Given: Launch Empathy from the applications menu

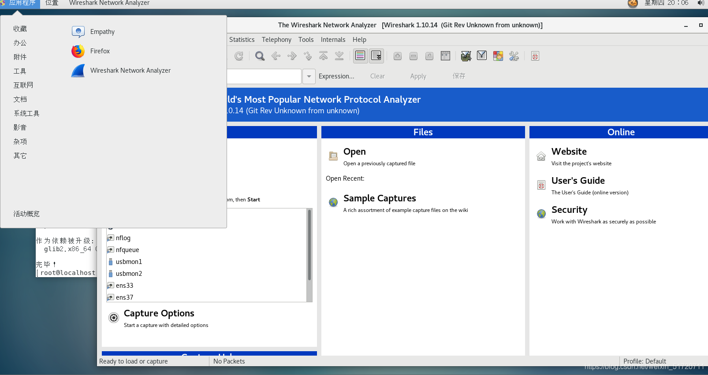Looking at the screenshot, I should pos(102,32).
